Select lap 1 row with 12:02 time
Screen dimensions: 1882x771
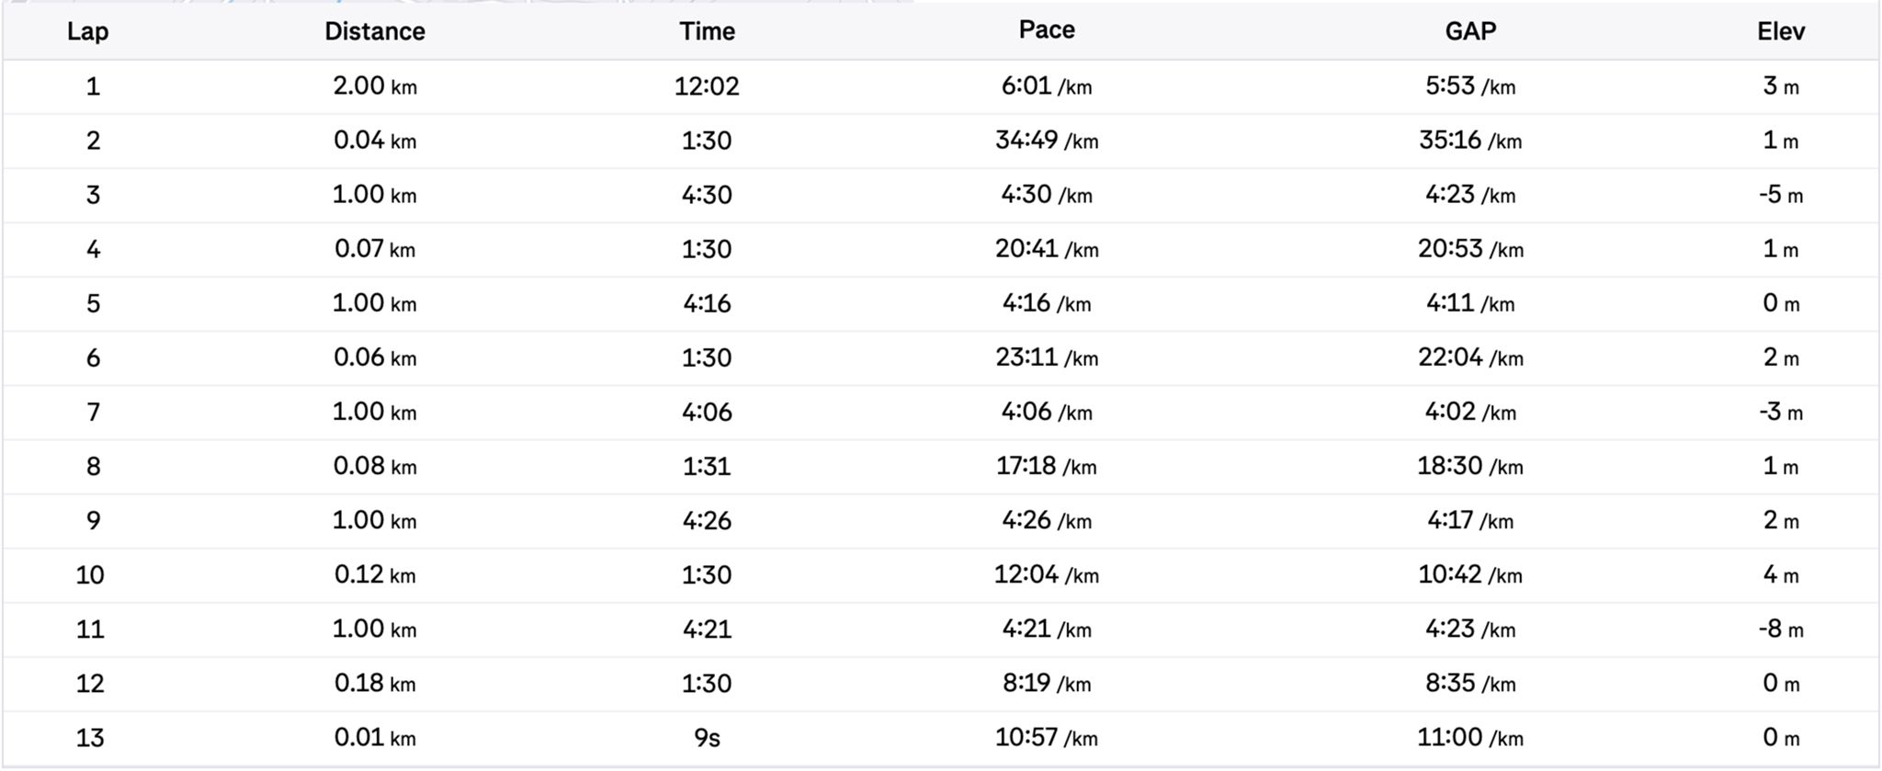pyautogui.click(x=707, y=86)
